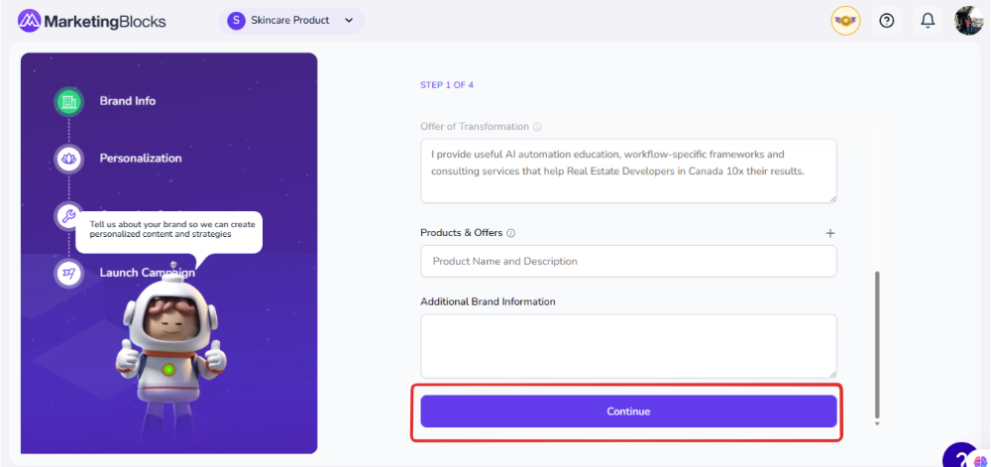Show info tooltip for Products & Offers
Viewport: 991px width, 467px height.
click(x=511, y=233)
